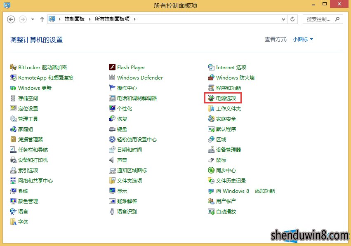The width and height of the screenshot is (351, 246).
Task: Open the 默认程序 link
Action: point(226,129)
